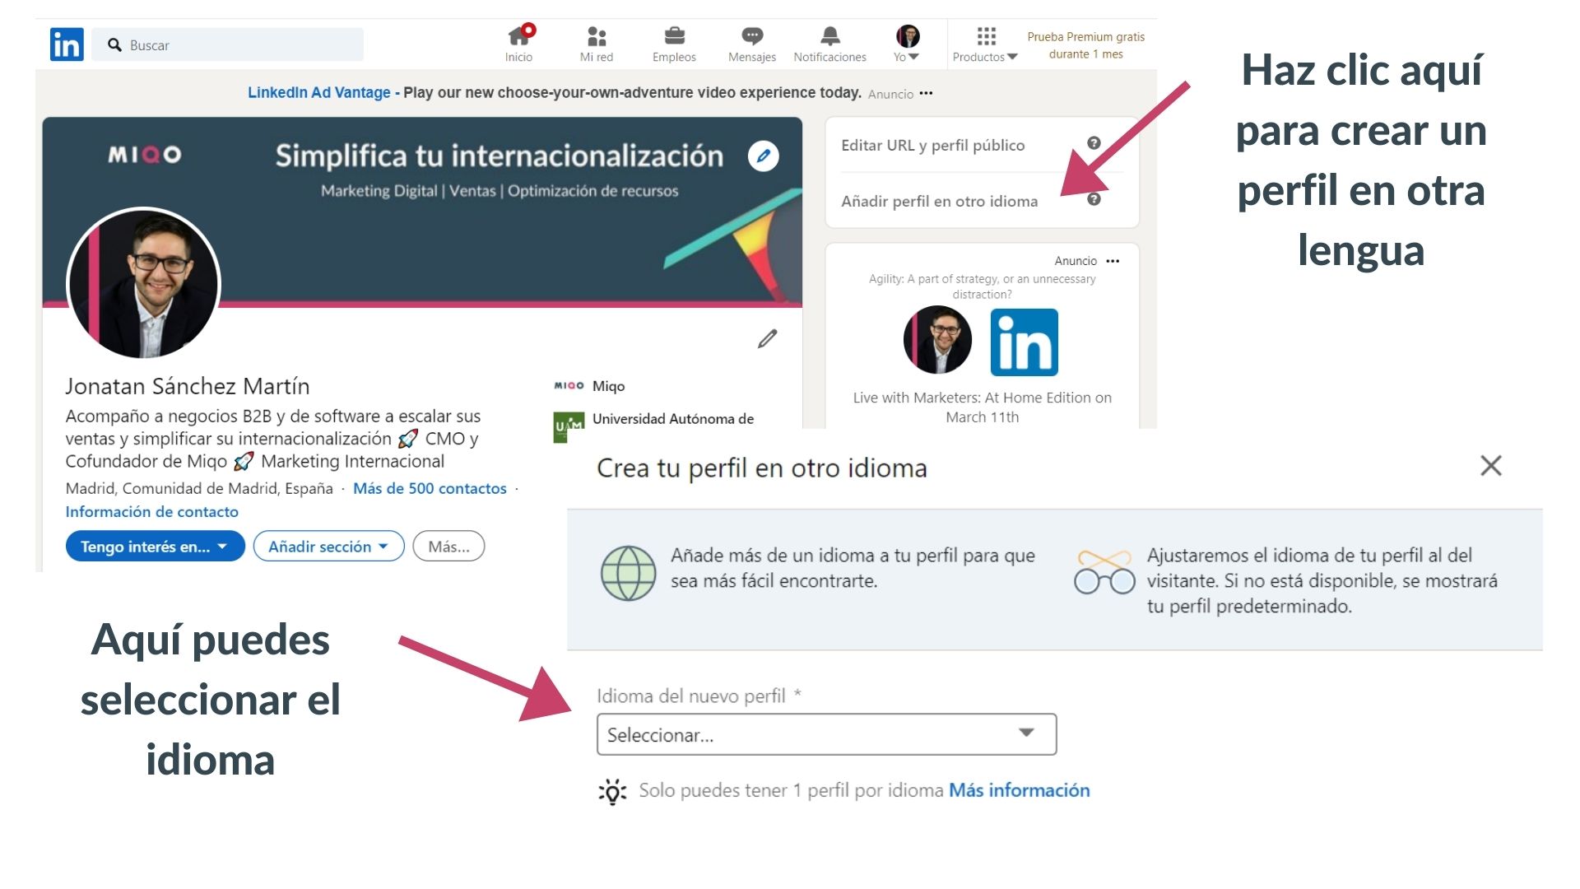1580x889 pixels.
Task: Click the search magnifier icon
Action: click(114, 44)
